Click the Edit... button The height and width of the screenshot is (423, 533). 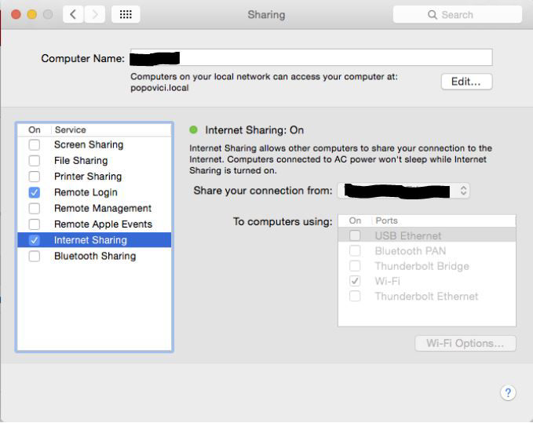coord(466,82)
